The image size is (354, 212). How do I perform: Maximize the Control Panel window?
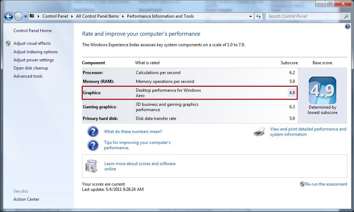330,4
